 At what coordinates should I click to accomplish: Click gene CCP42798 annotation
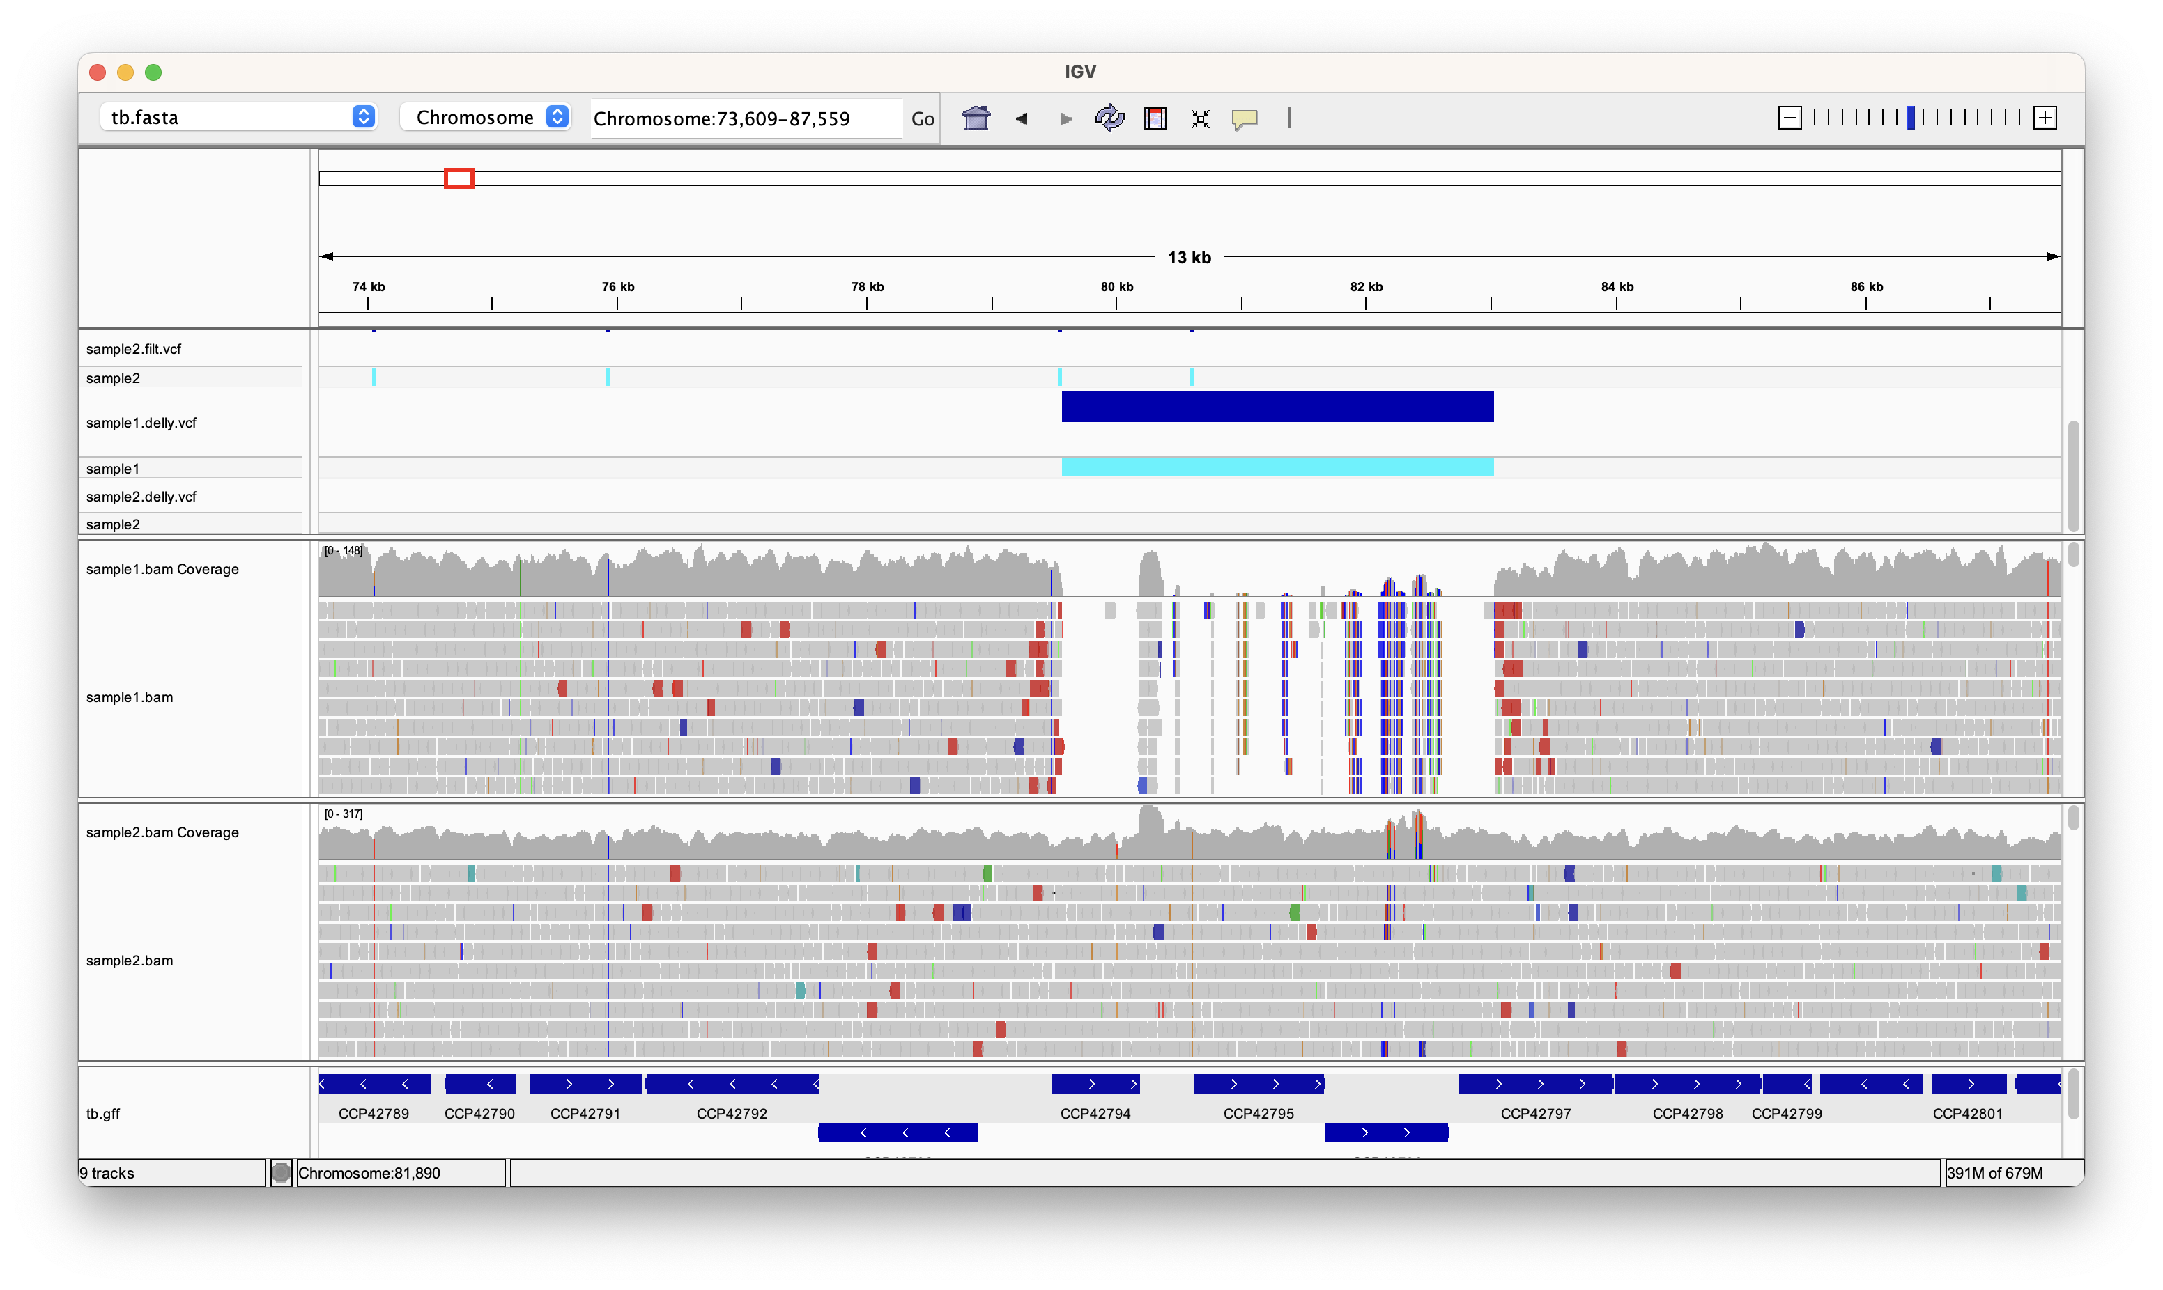tap(1688, 1084)
